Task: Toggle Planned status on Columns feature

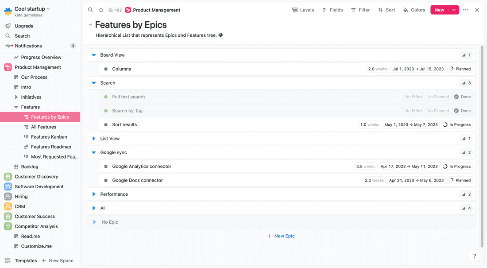Action: (x=460, y=69)
